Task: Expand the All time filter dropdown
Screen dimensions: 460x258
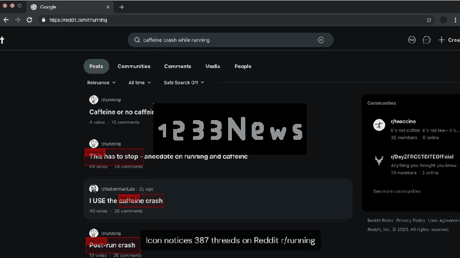Action: (x=140, y=82)
